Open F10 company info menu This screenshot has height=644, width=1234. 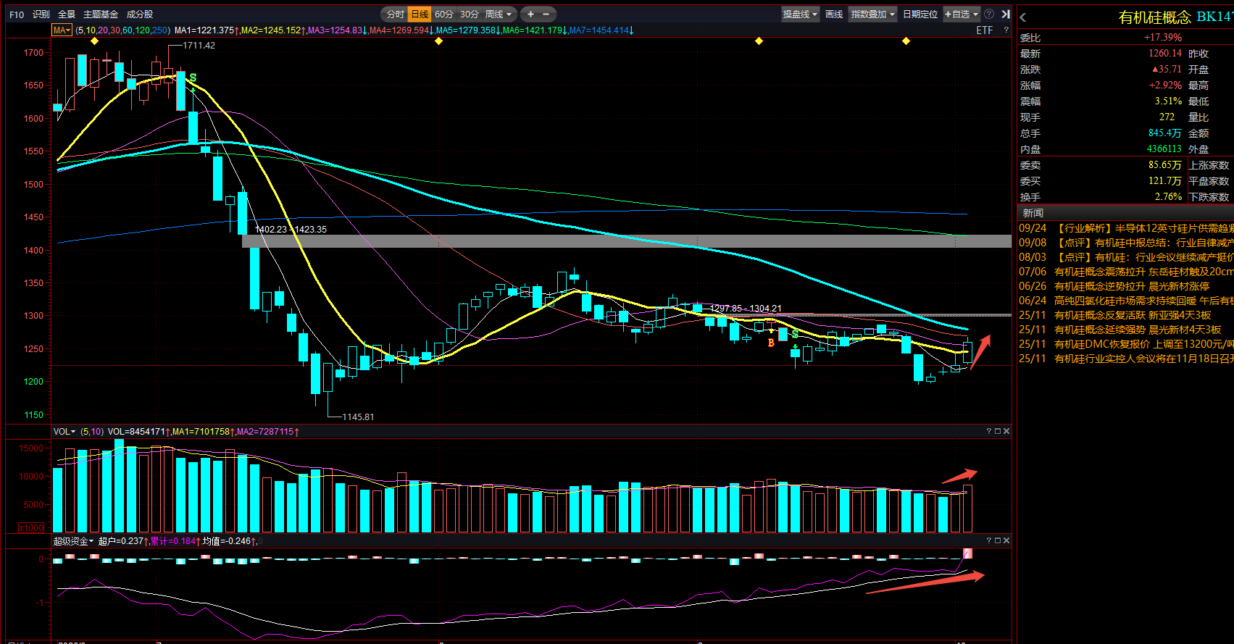pyautogui.click(x=17, y=14)
